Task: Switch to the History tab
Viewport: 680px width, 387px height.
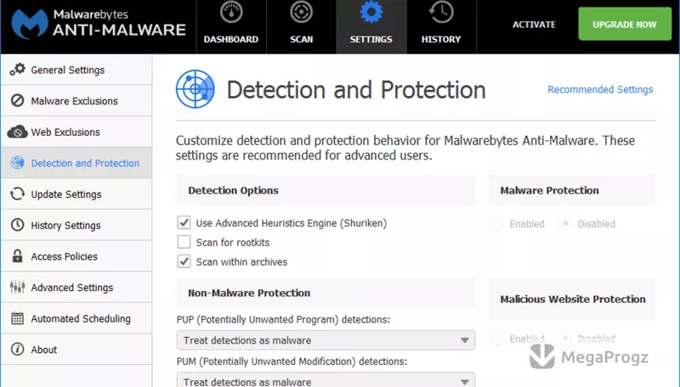Action: coord(441,27)
